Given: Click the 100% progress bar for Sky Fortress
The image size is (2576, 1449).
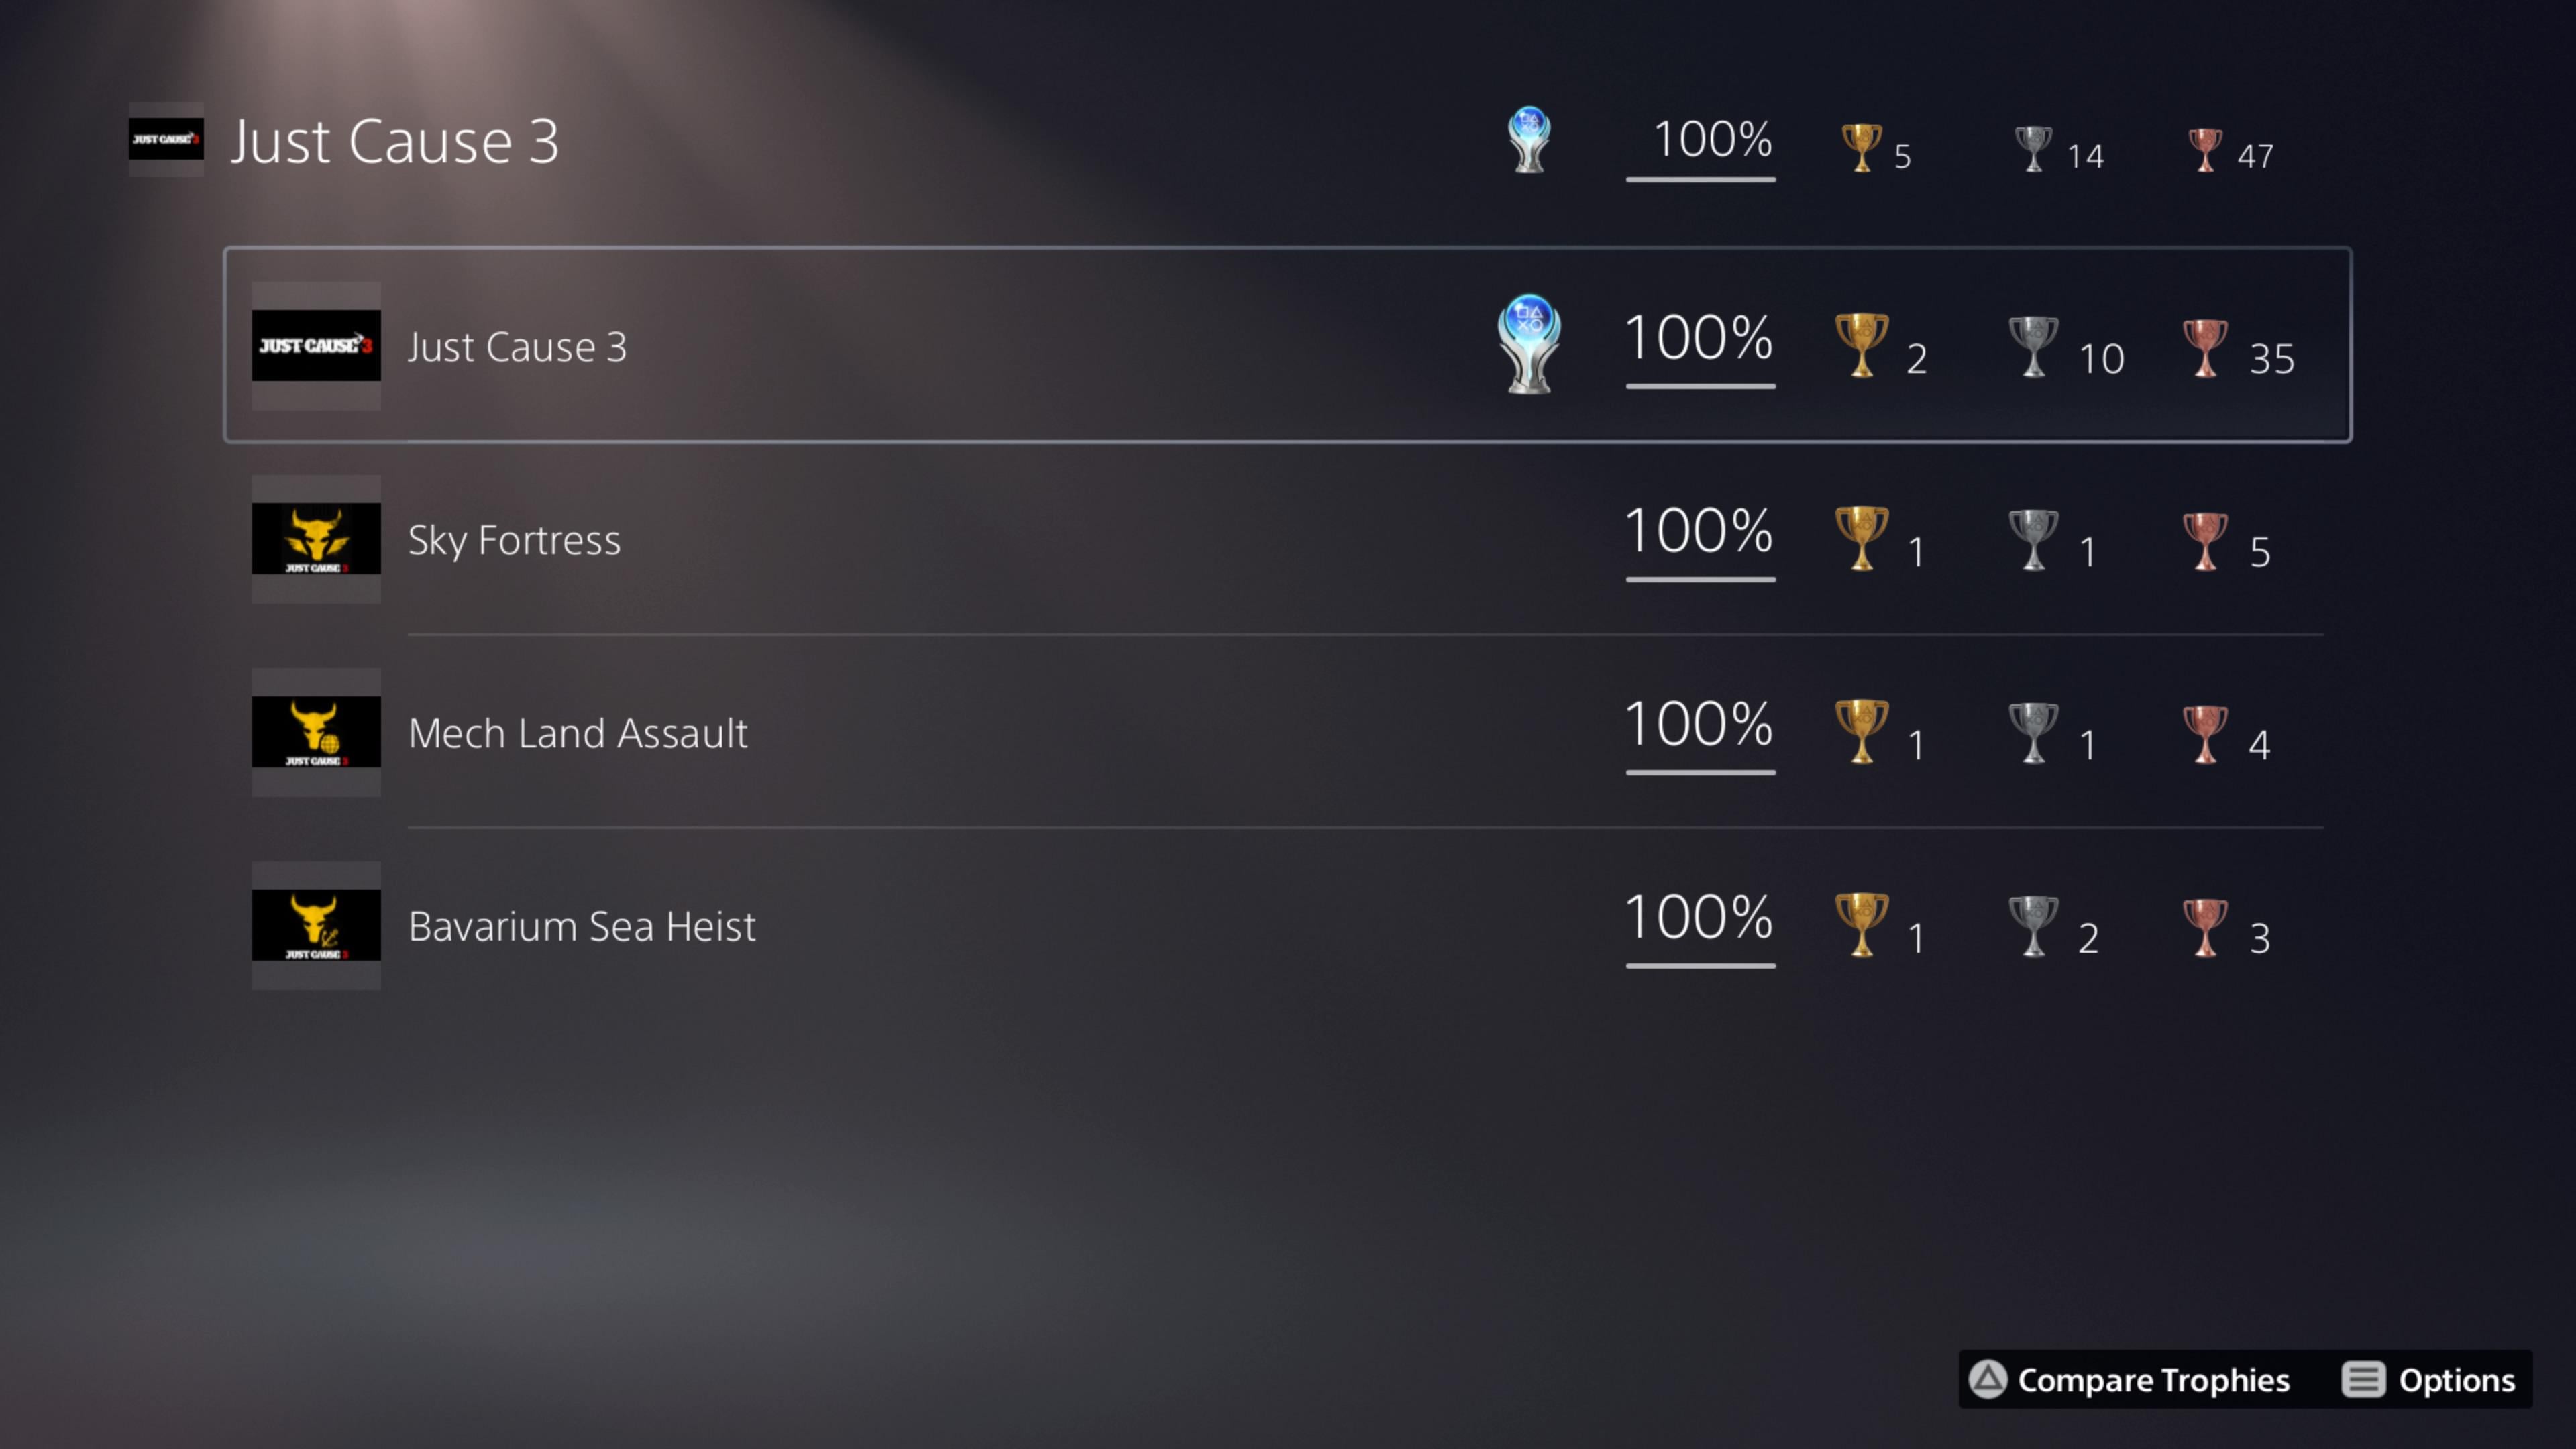Looking at the screenshot, I should (x=1700, y=578).
